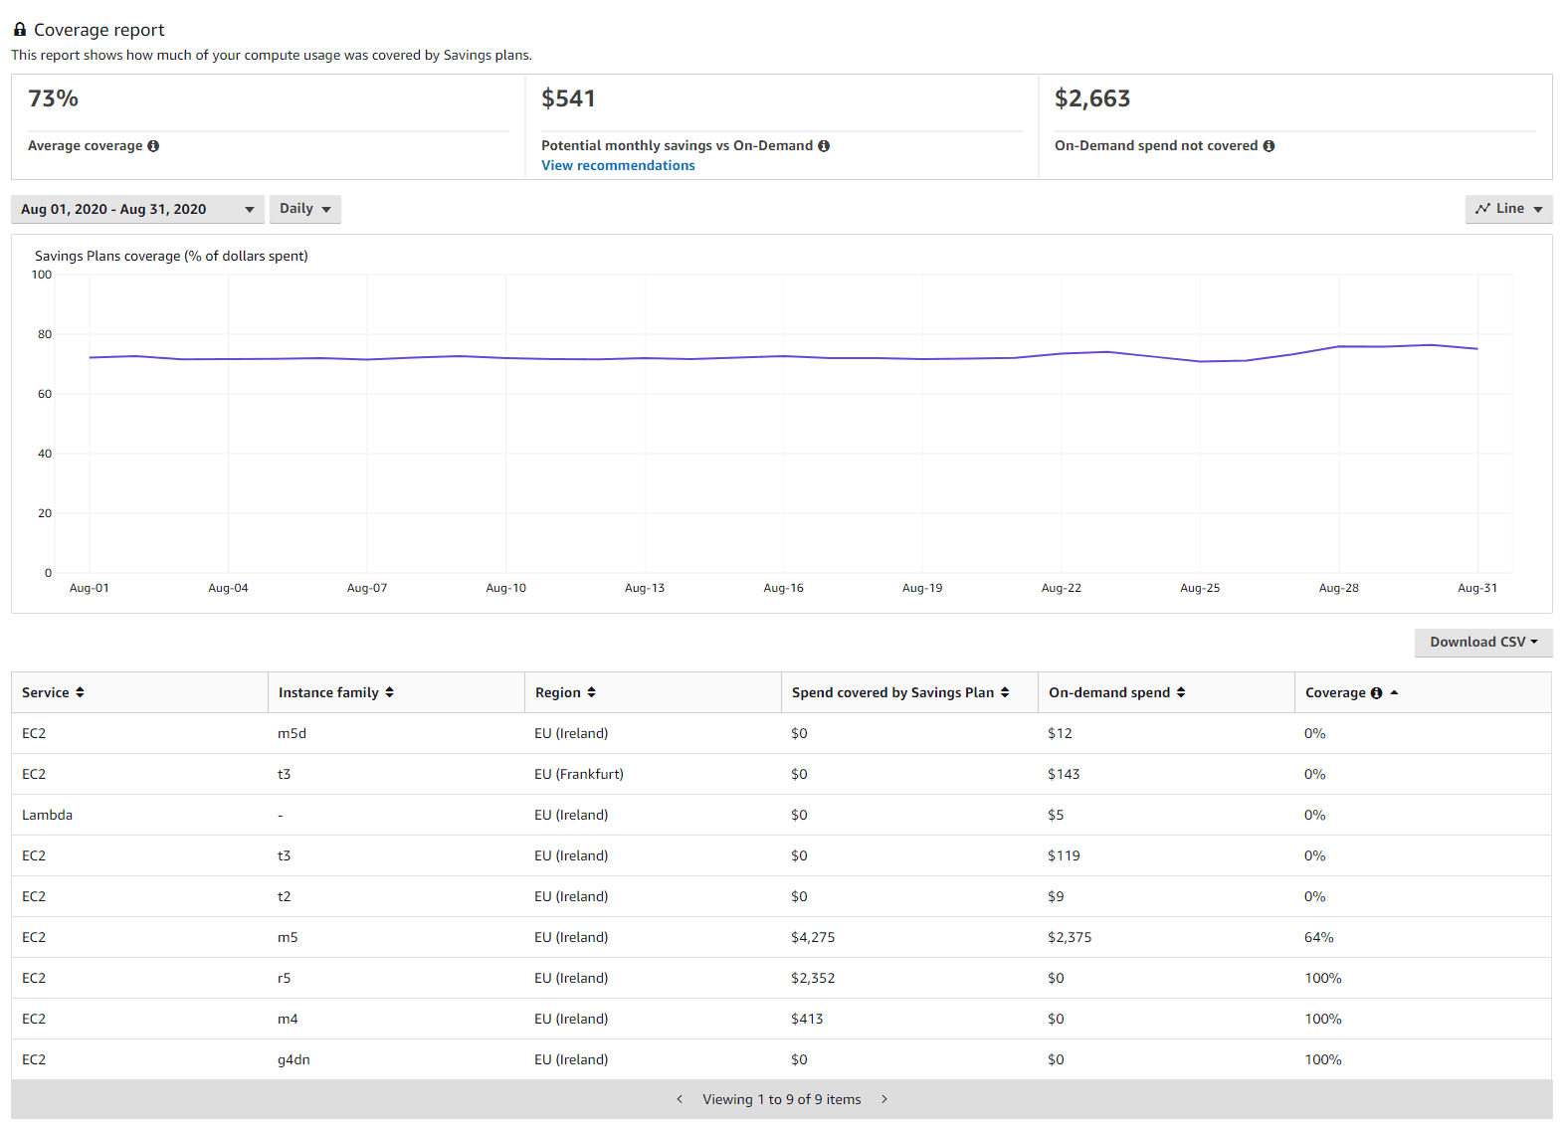Click info icon beside On-Demand spend not covered
Screen dimensions: 1566x1130
tap(1269, 146)
